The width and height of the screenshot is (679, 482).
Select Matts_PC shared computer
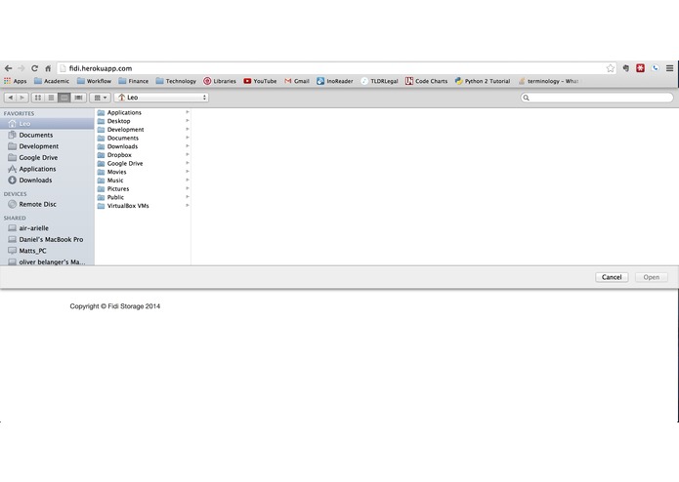pyautogui.click(x=47, y=251)
